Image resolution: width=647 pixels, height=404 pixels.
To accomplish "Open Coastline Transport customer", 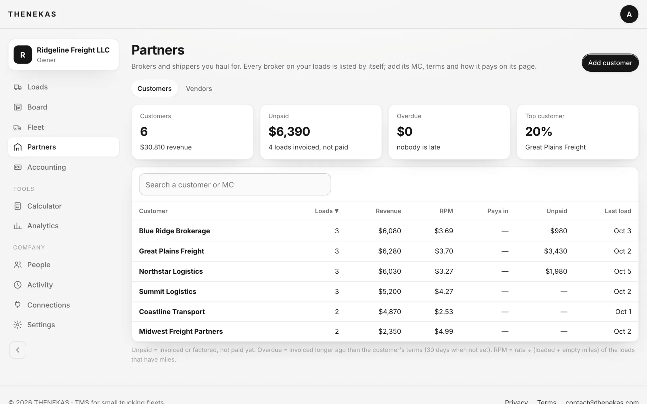I will pyautogui.click(x=172, y=312).
